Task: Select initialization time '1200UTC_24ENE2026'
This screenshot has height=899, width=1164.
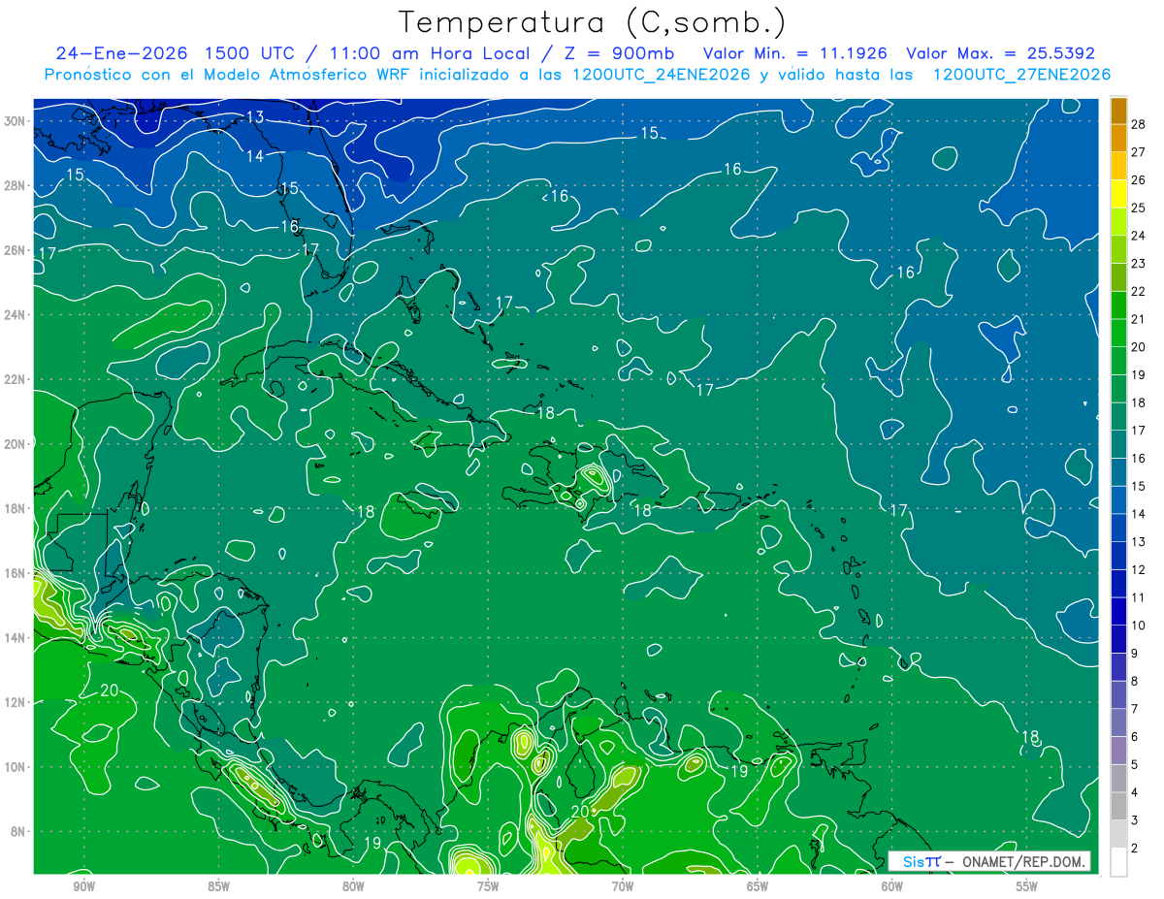Action: click(661, 75)
